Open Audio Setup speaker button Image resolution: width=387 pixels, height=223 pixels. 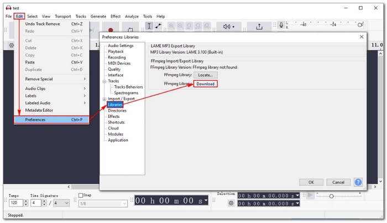pos(229,27)
